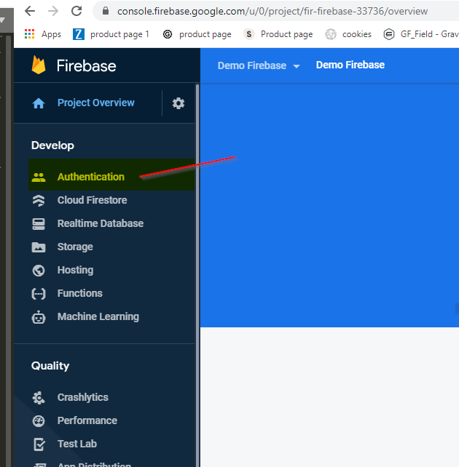Click the Firebase wordmark in sidebar header
Image resolution: width=459 pixels, height=467 pixels.
coord(86,65)
